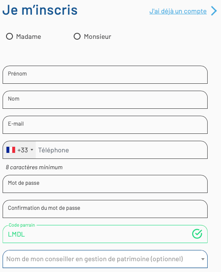Click the small arrow beside +33

[32, 150]
